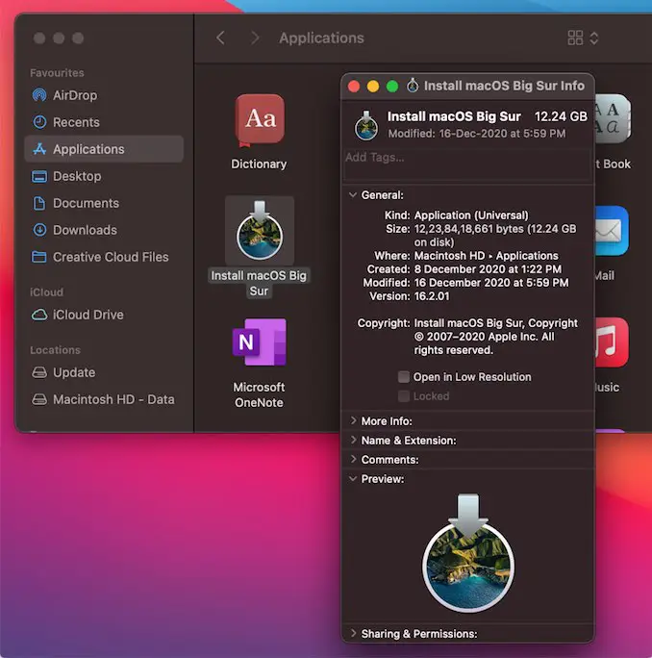Screen dimensions: 652x658
Task: Click the Copyright text in General section
Action: tap(496, 337)
